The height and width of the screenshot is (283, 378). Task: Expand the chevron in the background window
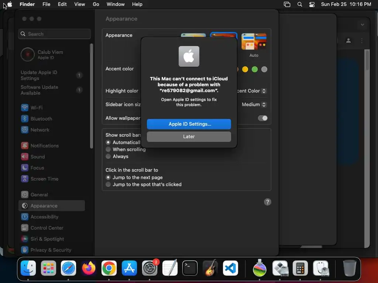click(x=362, y=25)
